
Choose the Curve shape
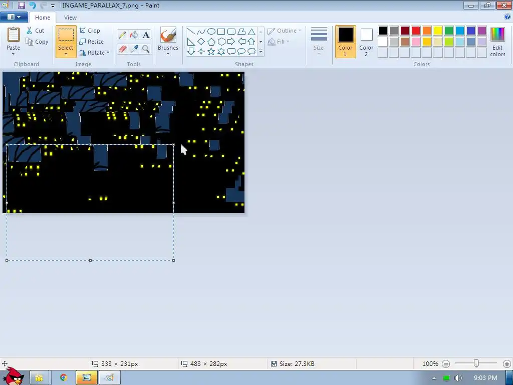[201, 32]
